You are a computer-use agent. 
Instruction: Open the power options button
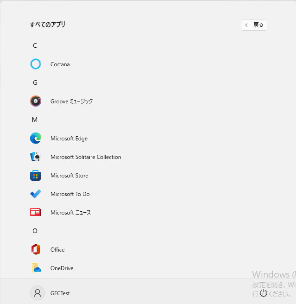(264, 293)
